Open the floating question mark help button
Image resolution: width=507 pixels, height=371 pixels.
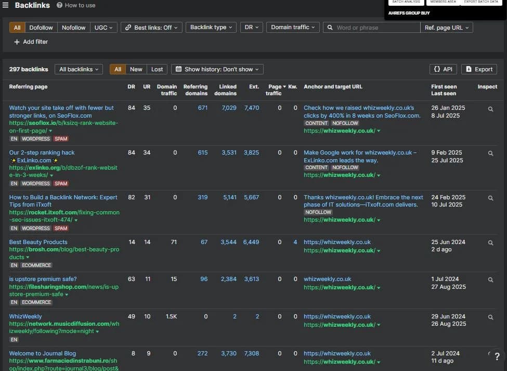[x=497, y=356]
